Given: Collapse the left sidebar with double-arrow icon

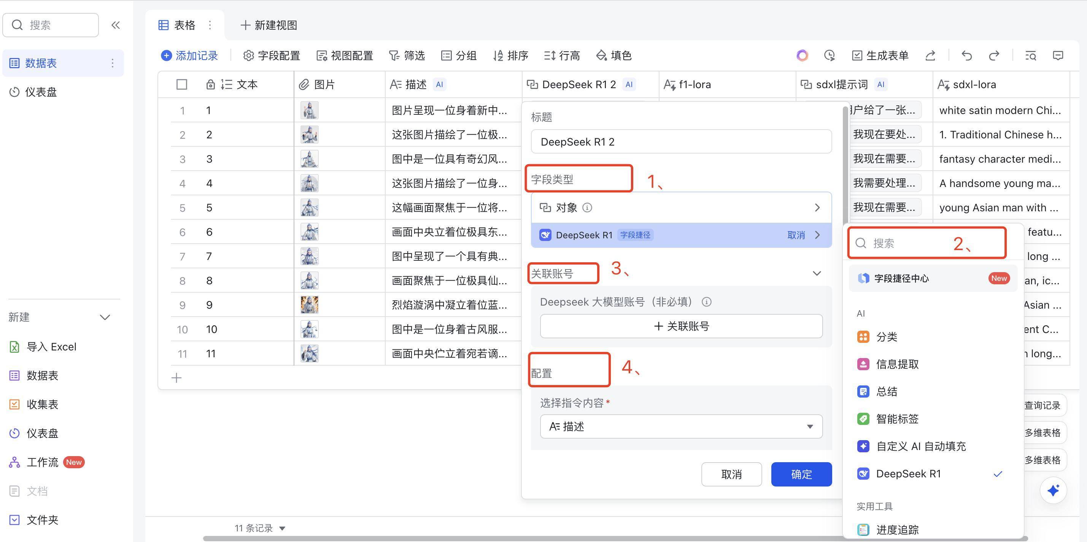Looking at the screenshot, I should 116,25.
